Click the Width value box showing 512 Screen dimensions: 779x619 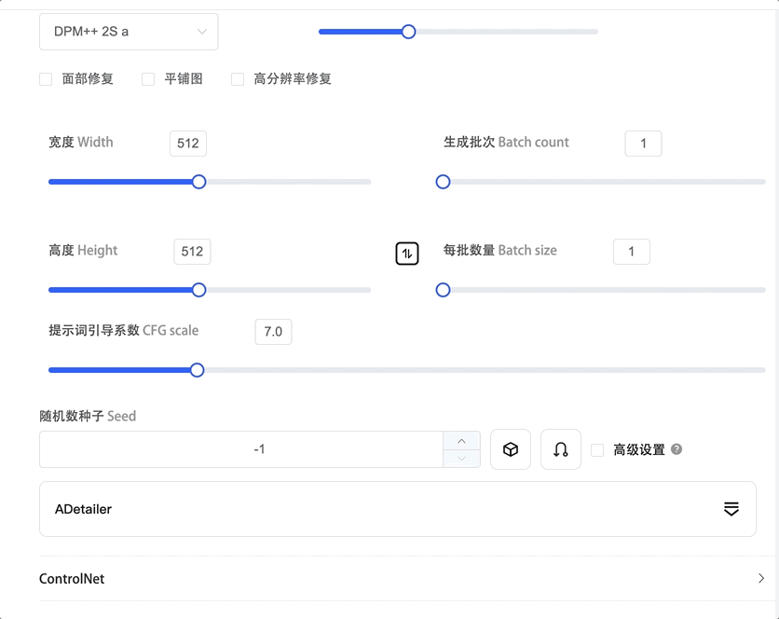[188, 144]
